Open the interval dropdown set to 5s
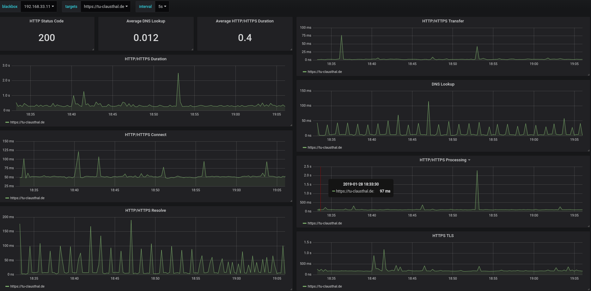The height and width of the screenshot is (291, 591). (x=162, y=7)
